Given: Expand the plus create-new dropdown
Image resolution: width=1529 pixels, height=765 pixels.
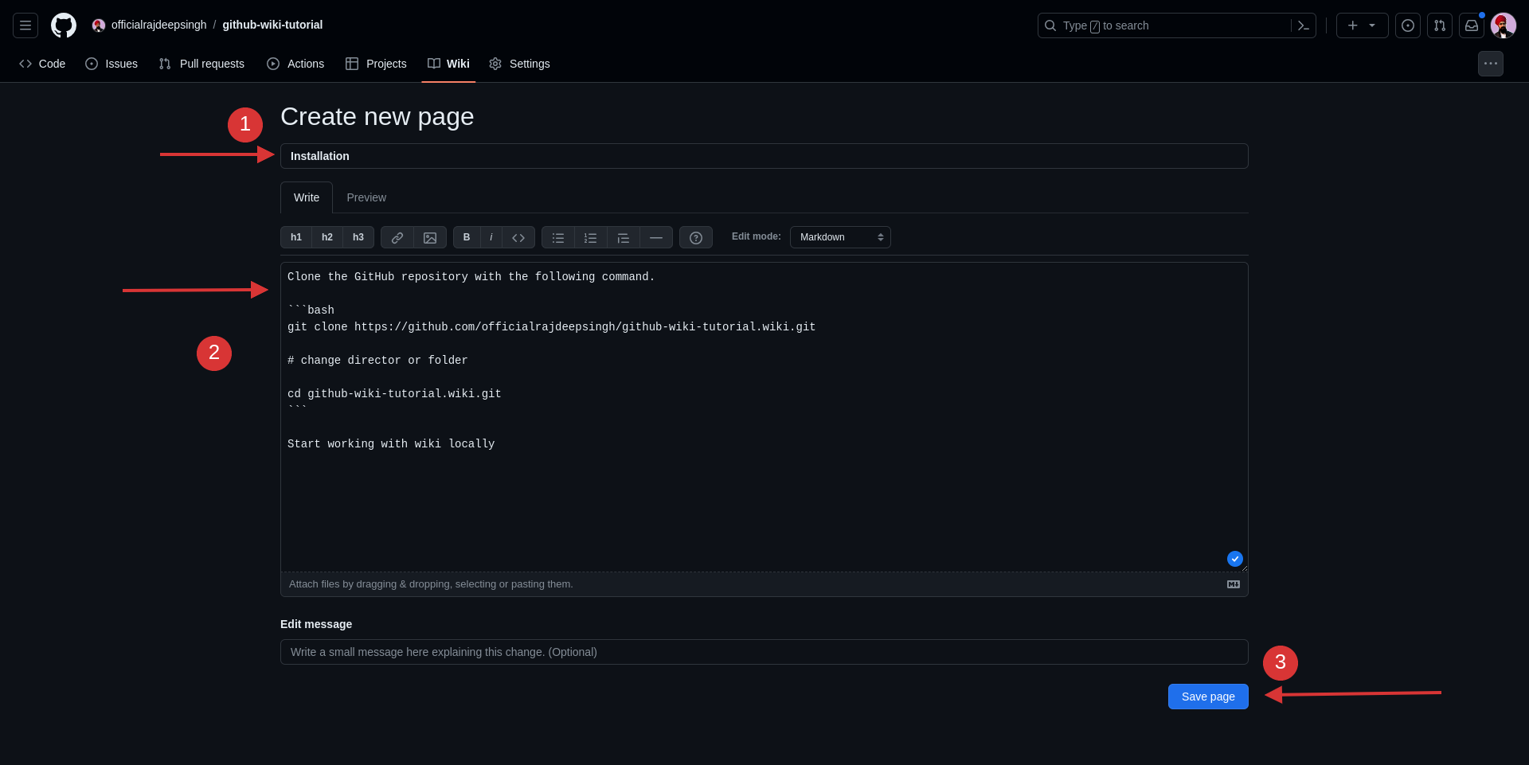Looking at the screenshot, I should 1362,25.
